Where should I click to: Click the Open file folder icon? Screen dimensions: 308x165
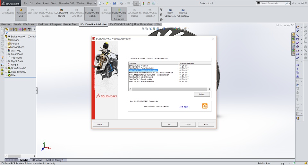[107, 3]
